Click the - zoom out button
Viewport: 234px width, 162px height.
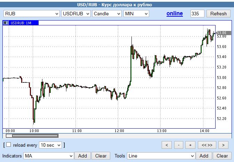click(179, 145)
